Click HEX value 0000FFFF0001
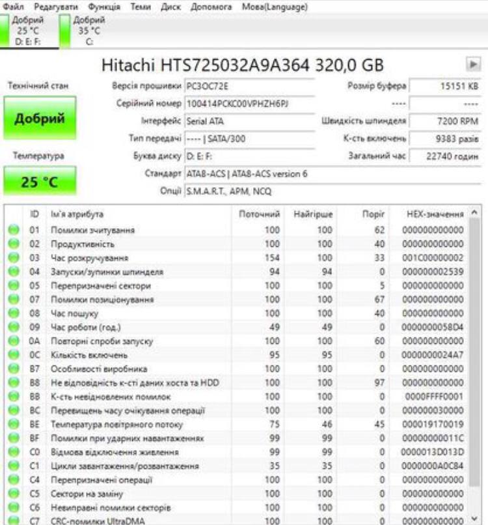The height and width of the screenshot is (525, 488). click(434, 397)
